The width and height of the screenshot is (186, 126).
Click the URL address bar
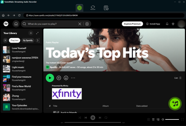click(104, 15)
